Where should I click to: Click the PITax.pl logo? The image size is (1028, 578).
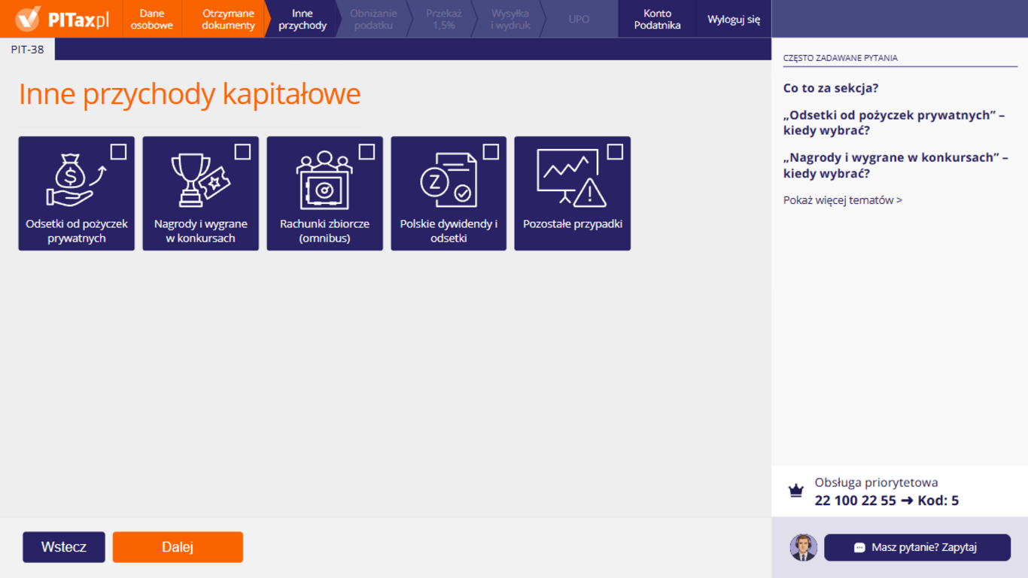tap(62, 20)
